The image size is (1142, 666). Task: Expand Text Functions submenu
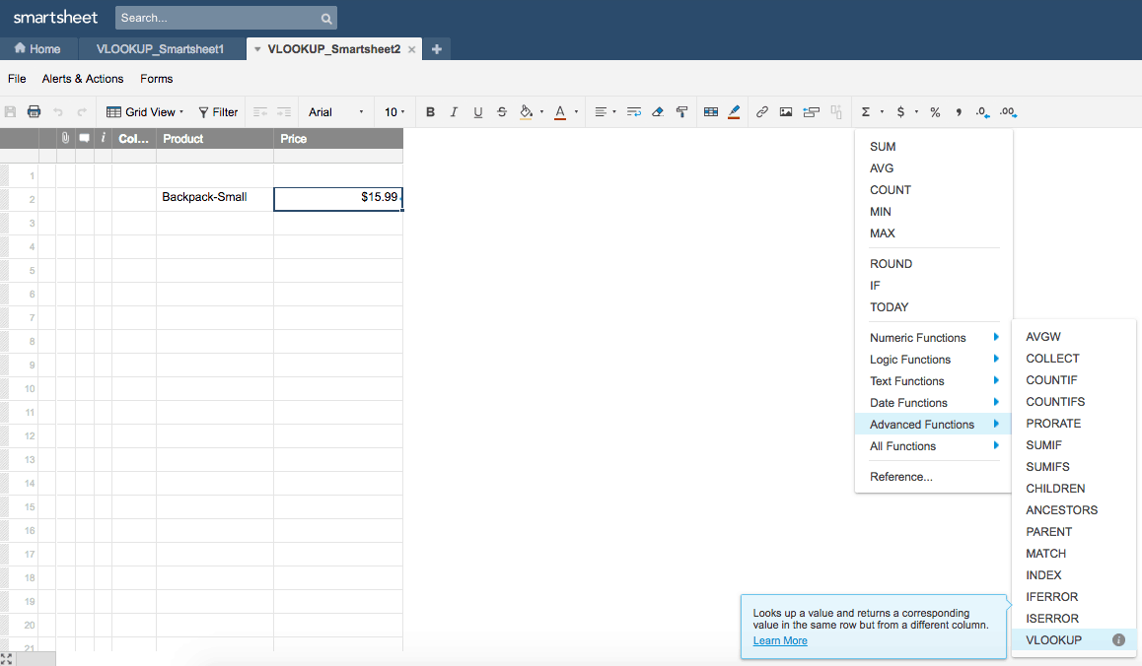tap(934, 381)
